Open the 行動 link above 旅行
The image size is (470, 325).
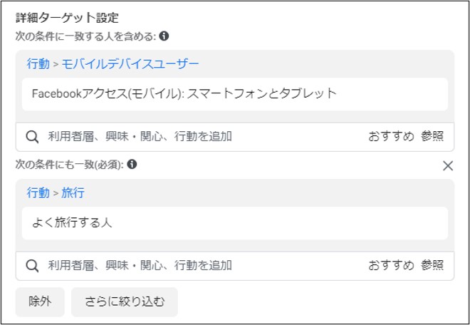coord(38,192)
